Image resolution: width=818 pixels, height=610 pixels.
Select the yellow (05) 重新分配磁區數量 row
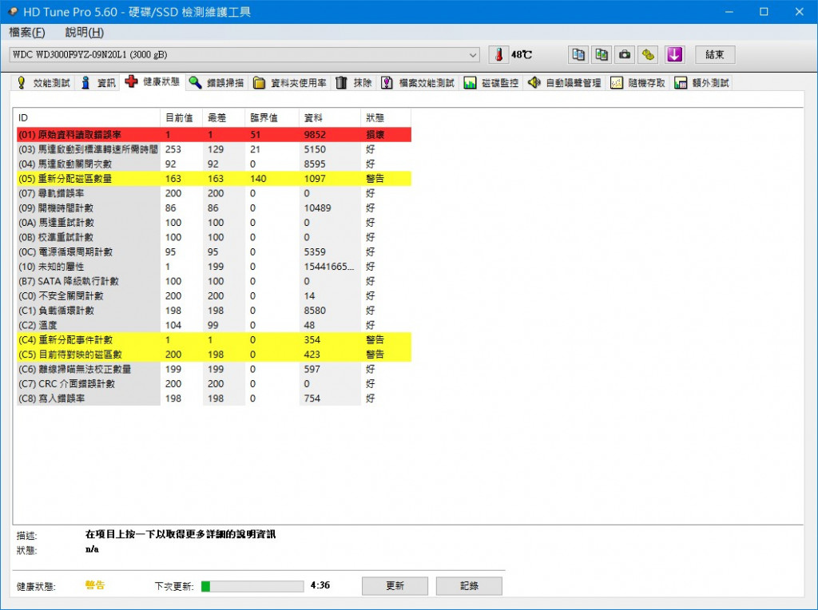(x=214, y=178)
